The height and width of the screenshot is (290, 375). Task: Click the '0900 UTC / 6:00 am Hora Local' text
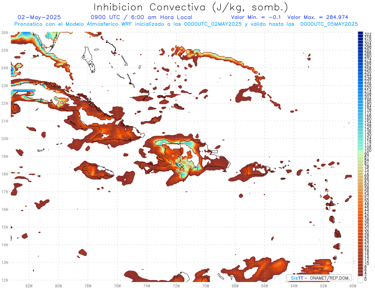[x=141, y=17]
